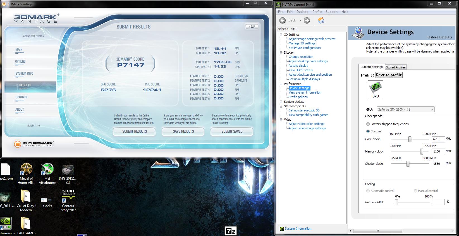Collapse the Display tree node
This screenshot has height=236, width=459.
coord(281,53)
